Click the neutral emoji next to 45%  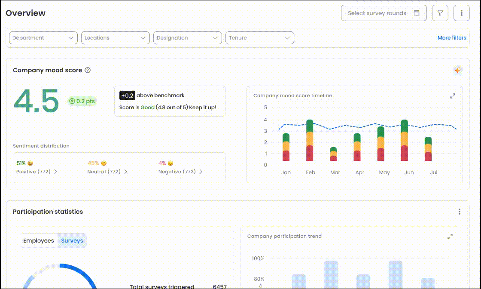pos(104,163)
